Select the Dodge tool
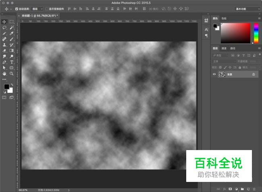The image size is (262, 192). tap(12, 56)
